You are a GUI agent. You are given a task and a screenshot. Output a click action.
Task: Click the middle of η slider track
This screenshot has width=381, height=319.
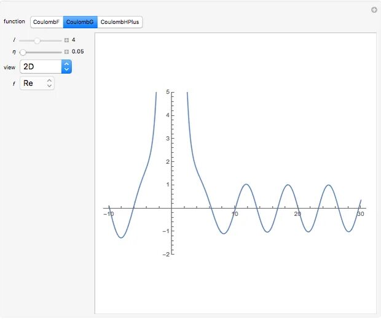41,52
